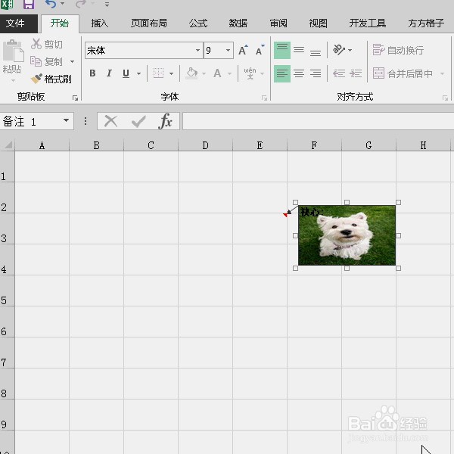The width and height of the screenshot is (454, 454).
Task: Click the 粘贴 paste icon
Action: [13, 51]
